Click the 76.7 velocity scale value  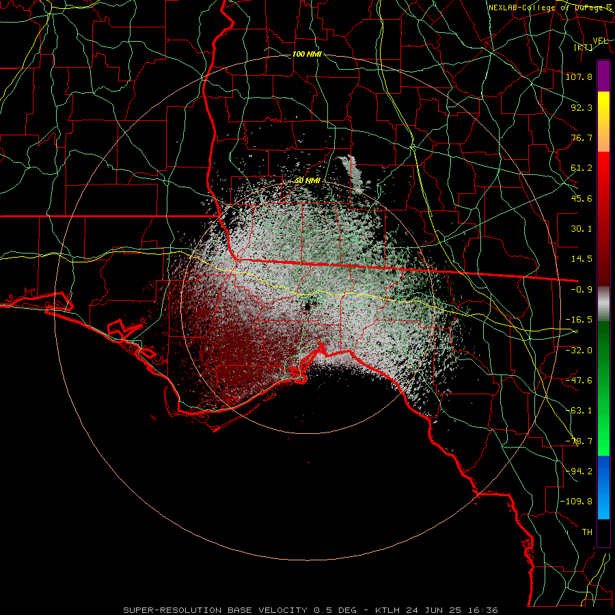point(582,137)
